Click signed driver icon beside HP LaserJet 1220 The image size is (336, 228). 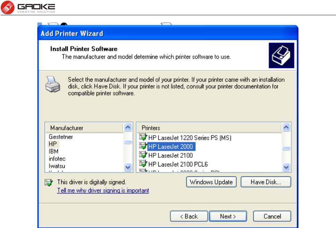[x=143, y=137]
